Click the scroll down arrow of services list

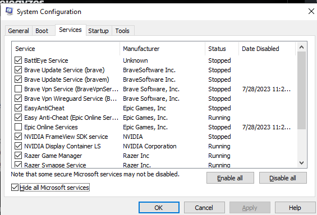click(301, 163)
